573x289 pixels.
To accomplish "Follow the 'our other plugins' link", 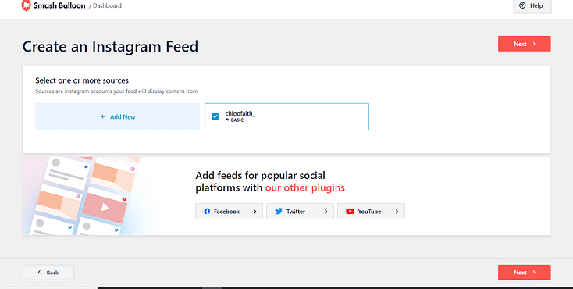I will [x=304, y=187].
